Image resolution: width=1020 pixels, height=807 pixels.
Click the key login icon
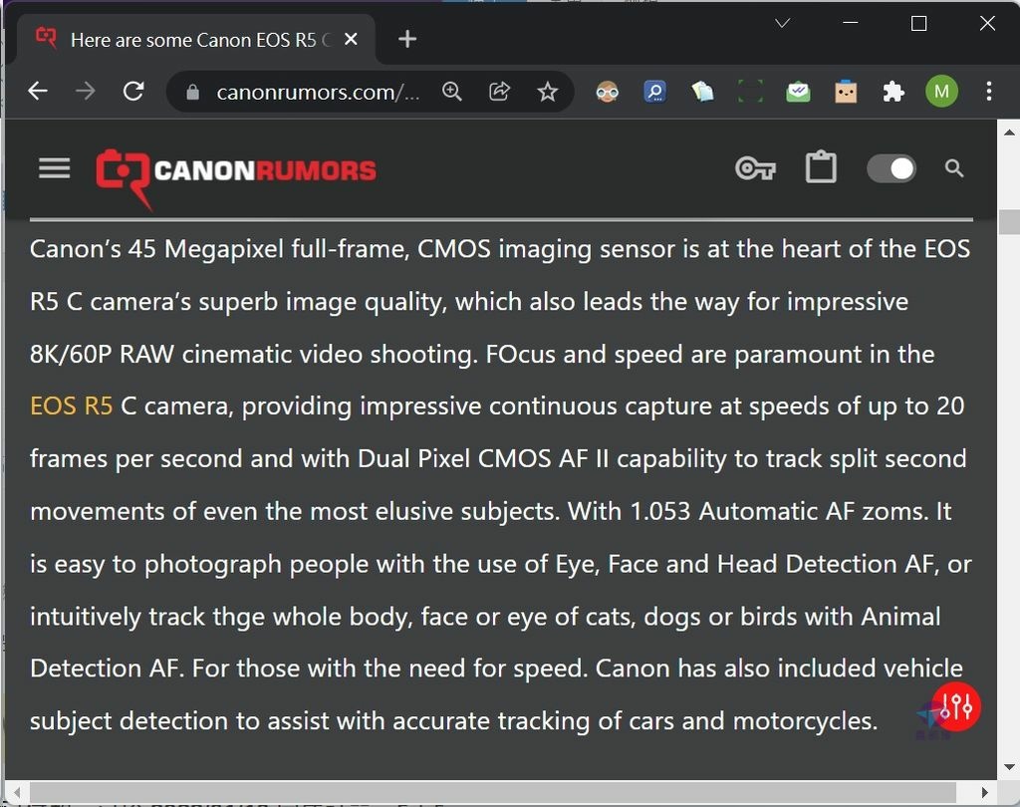click(755, 168)
